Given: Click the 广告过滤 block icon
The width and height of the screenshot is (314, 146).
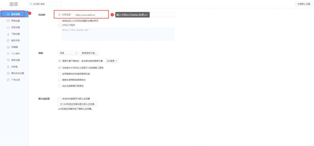Looking at the screenshot, I should click(8, 80).
